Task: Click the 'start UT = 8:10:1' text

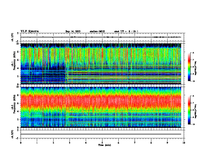Action: click(126, 31)
